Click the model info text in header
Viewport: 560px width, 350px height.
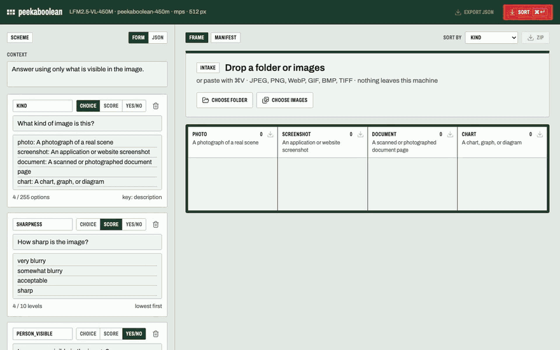coord(137,12)
